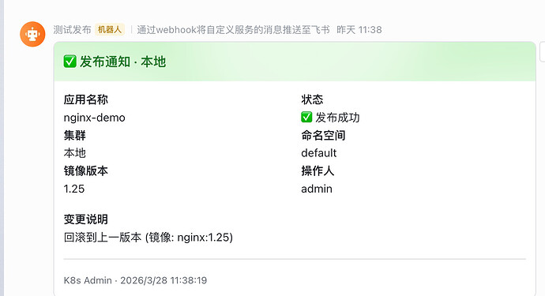Select the nginx-demo application name value
Viewport: 545px width, 296px height.
pos(94,118)
